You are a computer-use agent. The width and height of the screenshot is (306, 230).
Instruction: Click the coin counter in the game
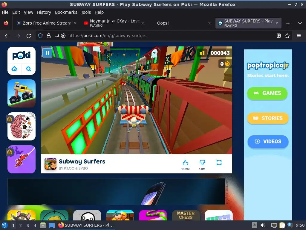(225, 64)
